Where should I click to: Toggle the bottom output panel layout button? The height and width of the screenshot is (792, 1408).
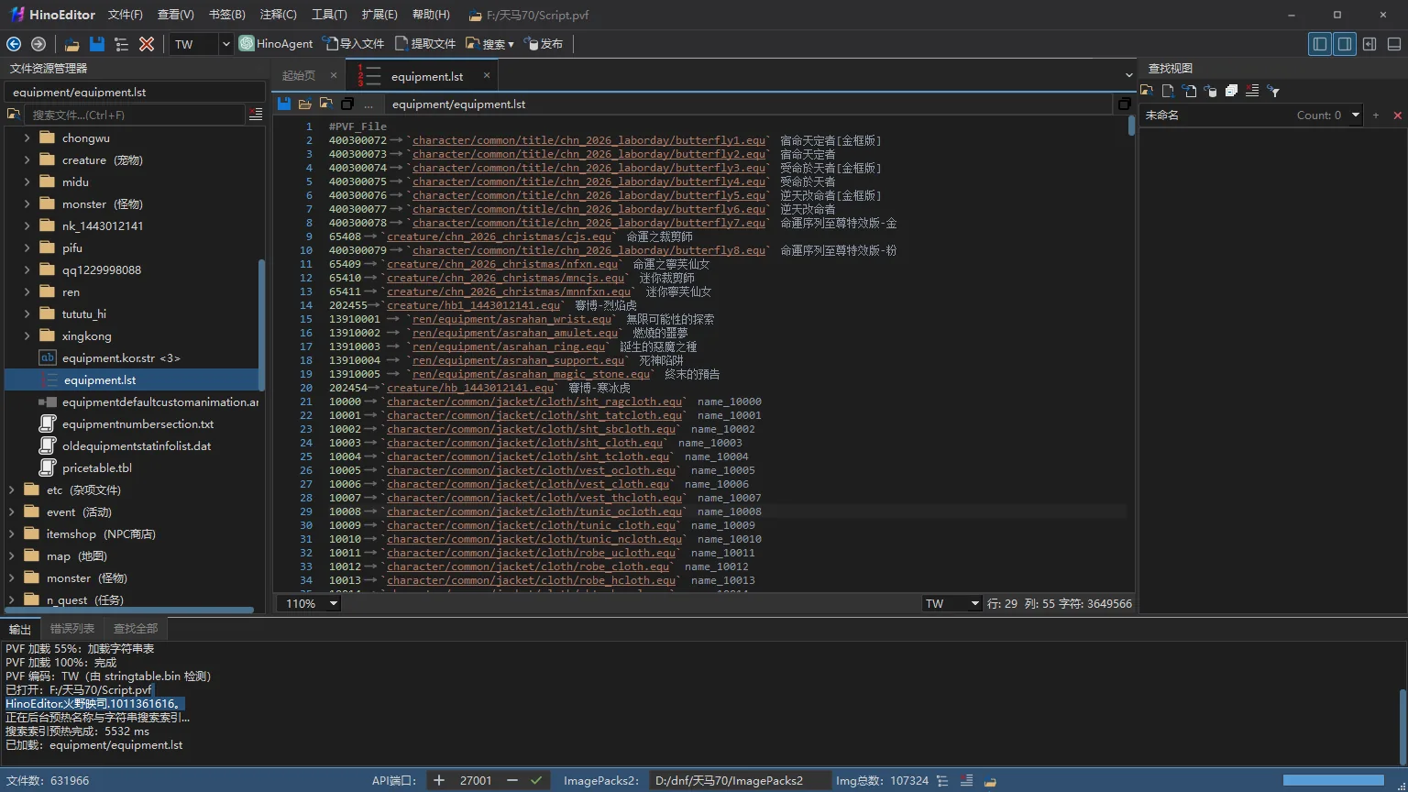pos(1394,44)
